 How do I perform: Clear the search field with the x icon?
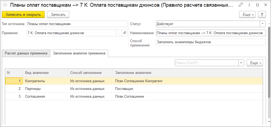pos(241,63)
